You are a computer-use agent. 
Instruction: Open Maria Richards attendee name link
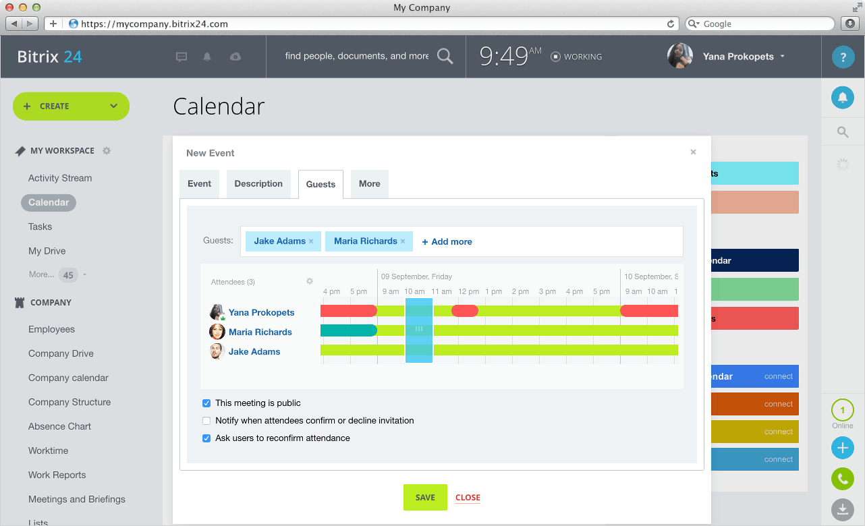pos(260,332)
